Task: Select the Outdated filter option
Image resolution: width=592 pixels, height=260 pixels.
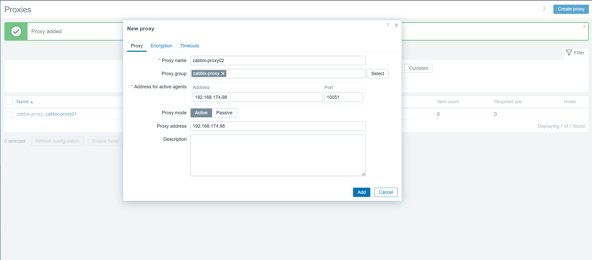Action: tap(418, 68)
